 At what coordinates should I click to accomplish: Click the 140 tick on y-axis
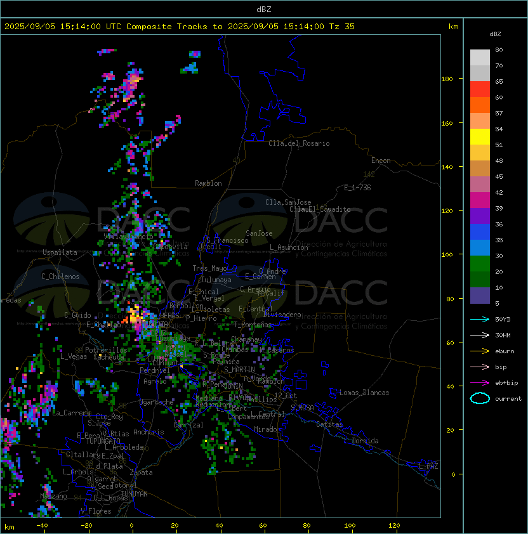tap(447, 167)
